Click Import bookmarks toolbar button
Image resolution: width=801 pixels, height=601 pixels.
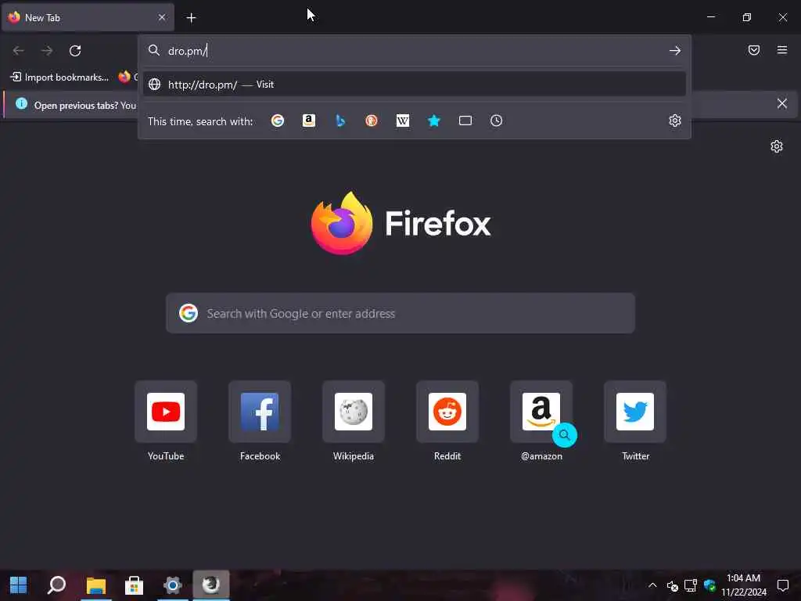tap(59, 77)
